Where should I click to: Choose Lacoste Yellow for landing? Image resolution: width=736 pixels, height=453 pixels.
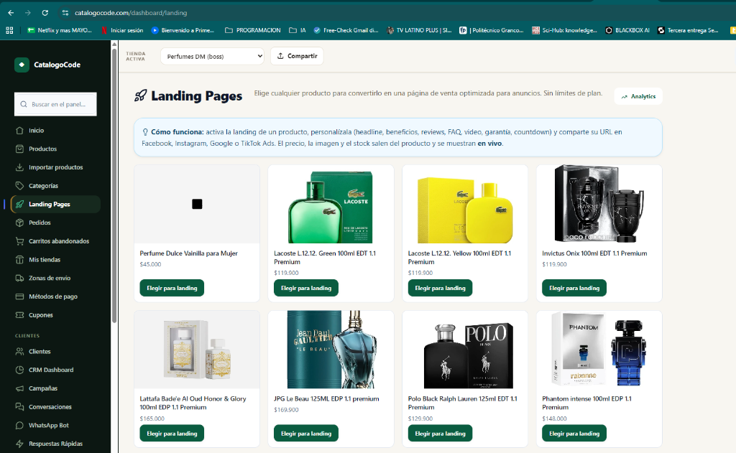pyautogui.click(x=441, y=288)
